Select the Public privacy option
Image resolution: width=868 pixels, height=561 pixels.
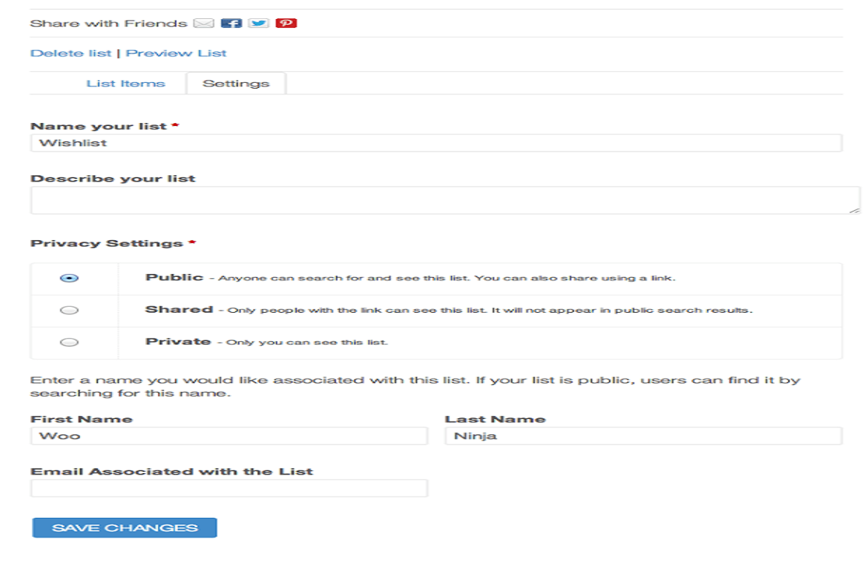pyautogui.click(x=69, y=278)
